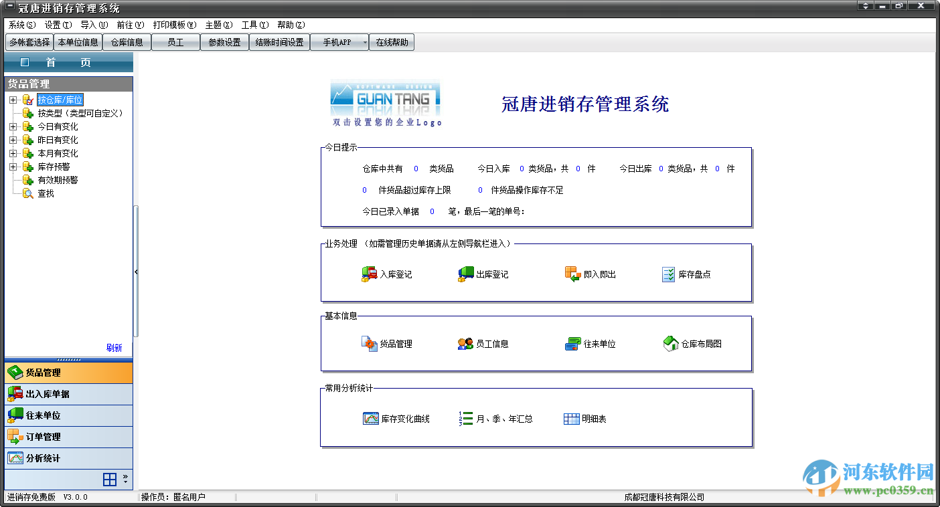Open the 明细表 grid icon
The width and height of the screenshot is (940, 507).
click(x=571, y=419)
